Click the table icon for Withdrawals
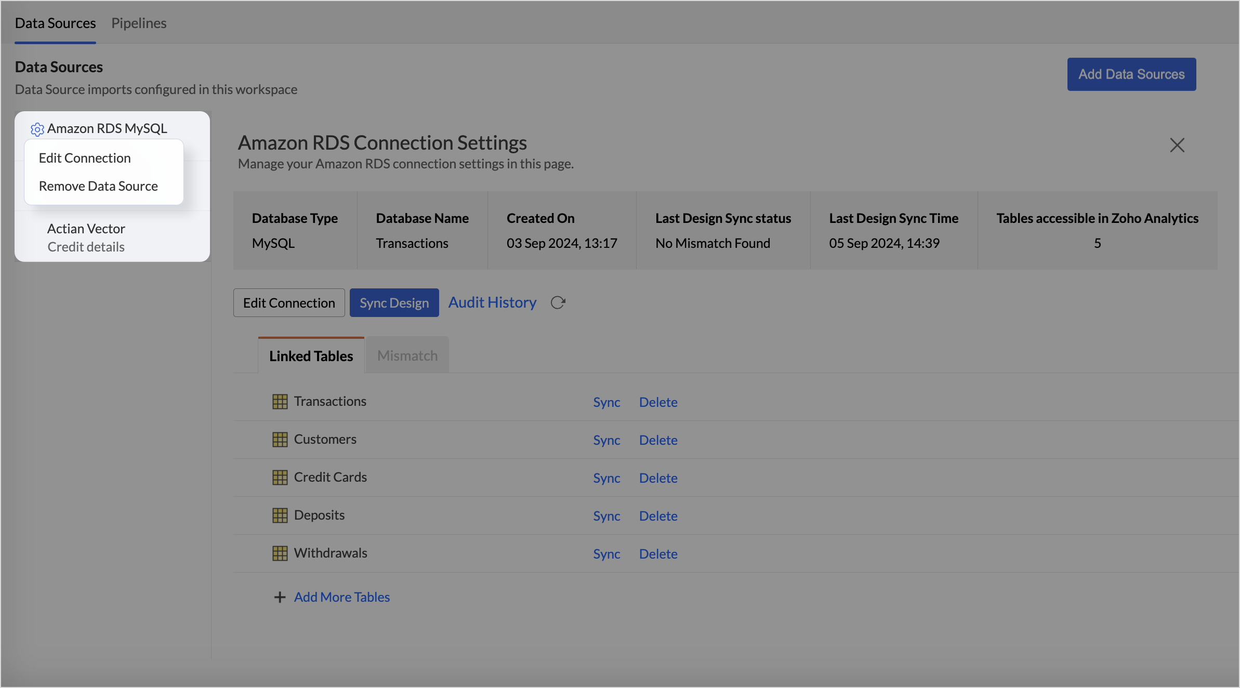This screenshot has width=1240, height=688. click(x=280, y=553)
